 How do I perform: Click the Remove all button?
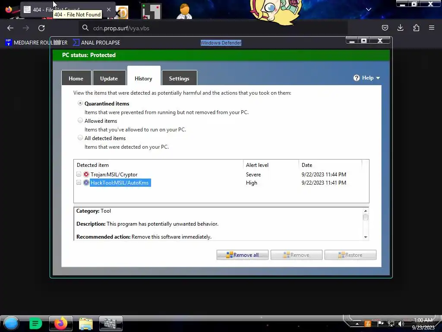coord(243,255)
